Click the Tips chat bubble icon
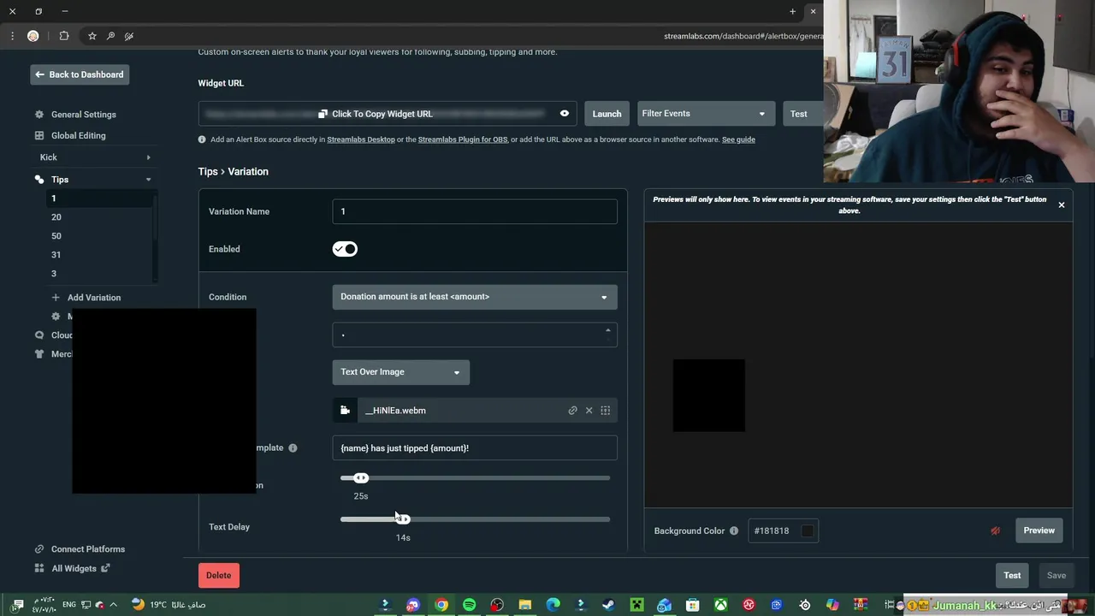The width and height of the screenshot is (1095, 616). pos(39,180)
